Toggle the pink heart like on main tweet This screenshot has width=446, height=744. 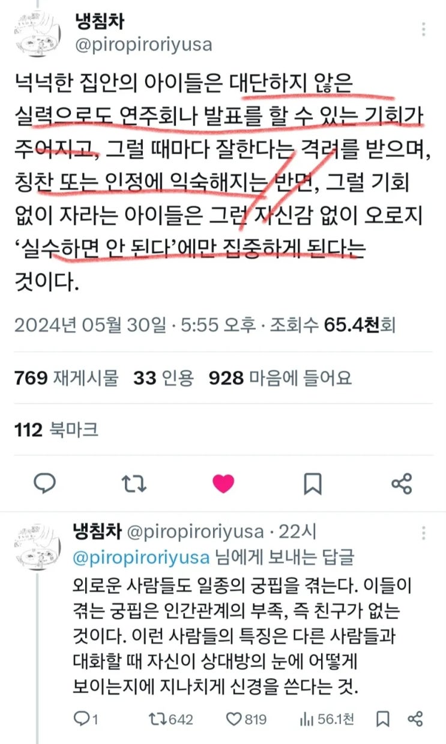(223, 483)
